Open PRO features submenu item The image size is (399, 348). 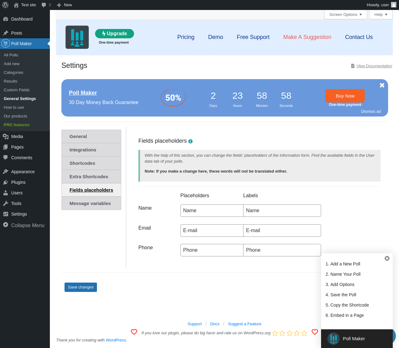pos(25,125)
